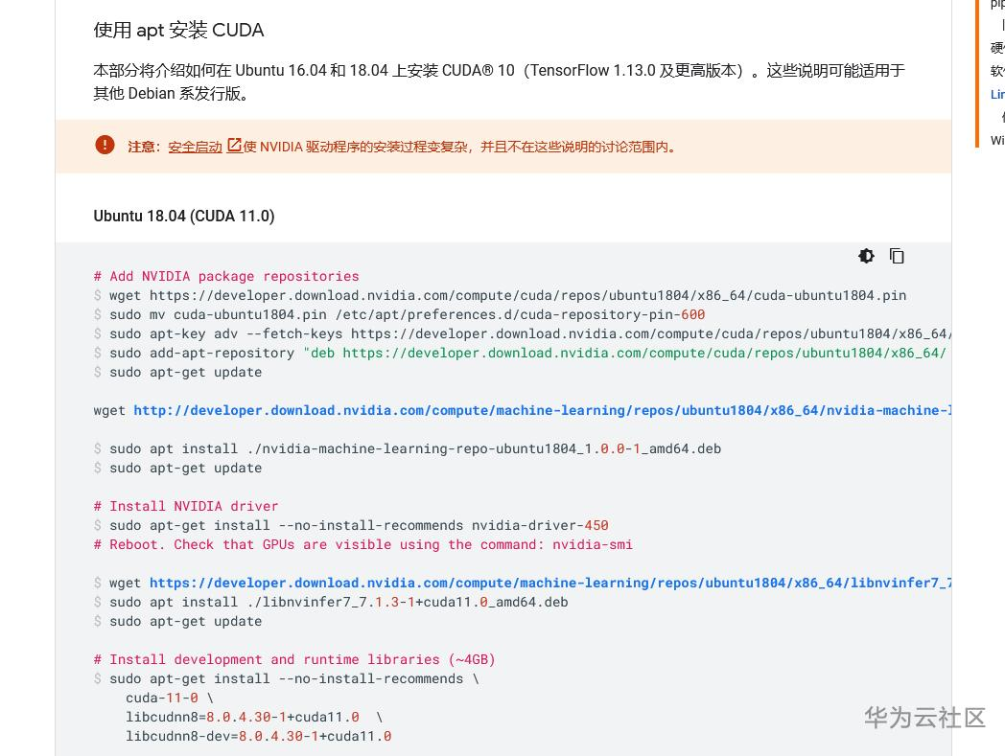
Task: Click the 'cuda-11-0 \' package line
Action: click(x=170, y=698)
